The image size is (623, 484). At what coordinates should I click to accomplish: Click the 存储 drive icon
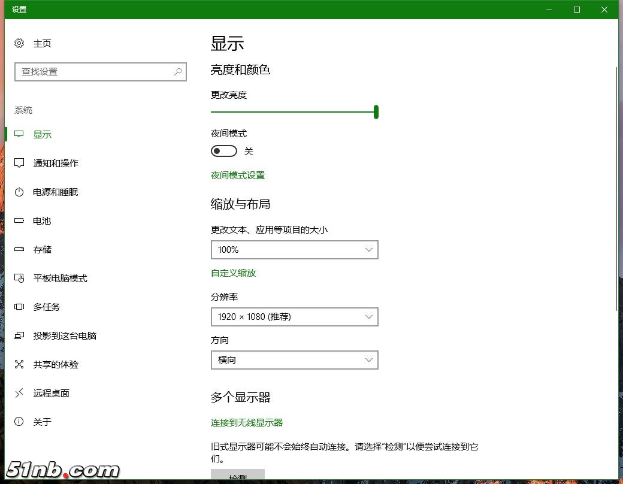tap(19, 249)
